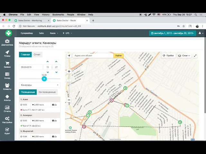Image resolution: width=206 pixels, height=154 pixels.
Task: Click map marker number 2
Action: coord(89,112)
